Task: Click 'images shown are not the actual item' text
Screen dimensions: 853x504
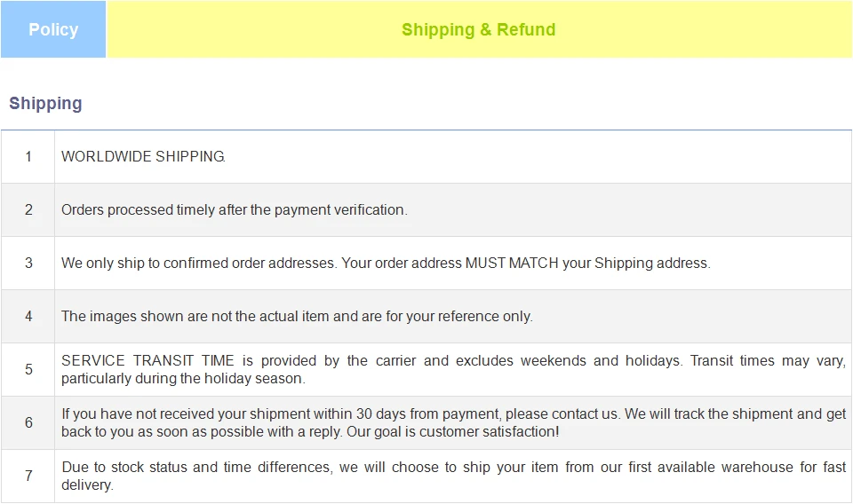Action: coord(297,316)
